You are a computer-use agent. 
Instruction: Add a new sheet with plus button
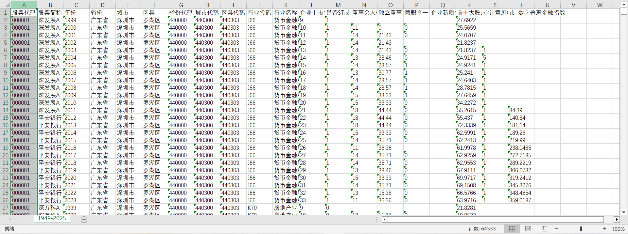pyautogui.click(x=84, y=220)
